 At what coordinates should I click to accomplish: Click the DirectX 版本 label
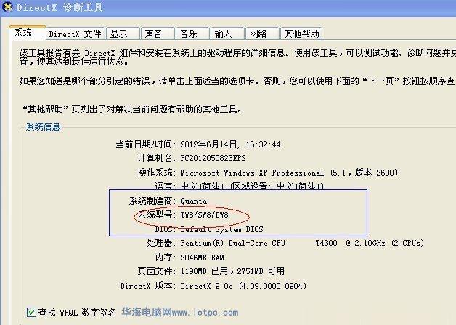tap(148, 286)
